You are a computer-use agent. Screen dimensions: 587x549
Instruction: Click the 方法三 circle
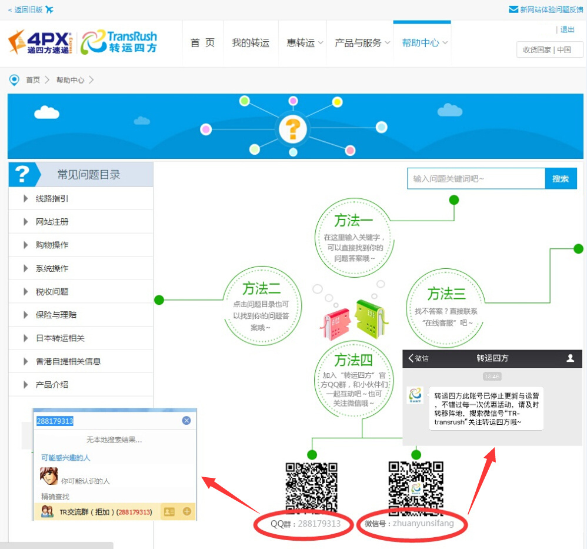click(x=445, y=308)
